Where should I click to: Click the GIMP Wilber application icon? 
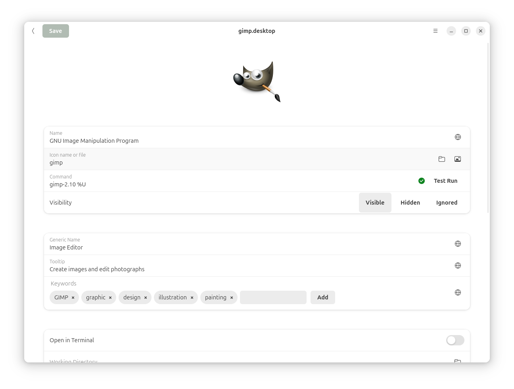pyautogui.click(x=257, y=81)
